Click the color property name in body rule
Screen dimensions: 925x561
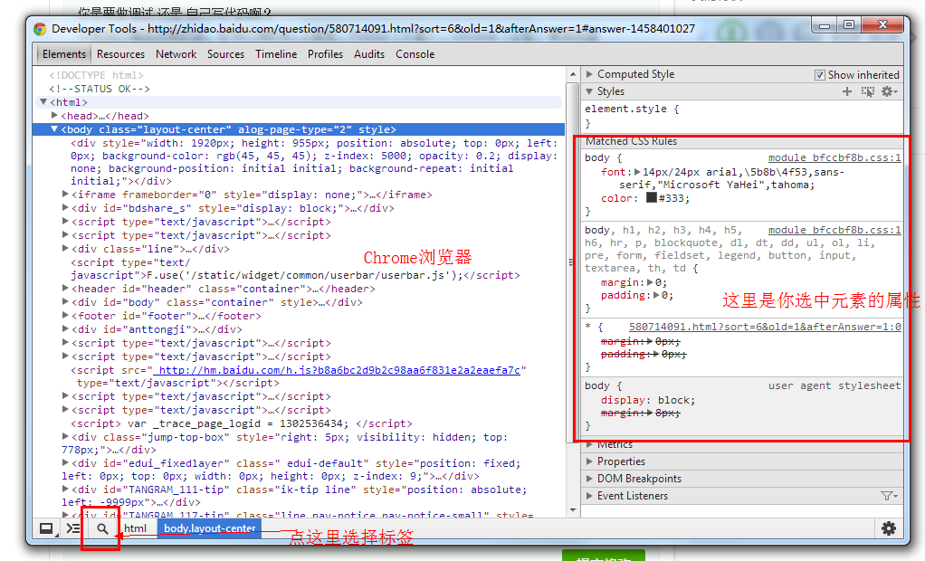[616, 198]
